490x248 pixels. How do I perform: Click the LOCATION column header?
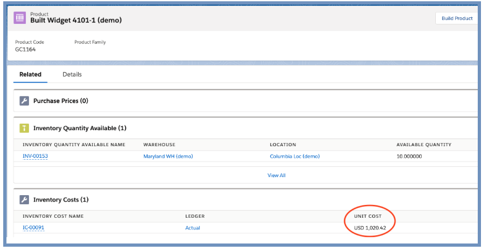(283, 145)
